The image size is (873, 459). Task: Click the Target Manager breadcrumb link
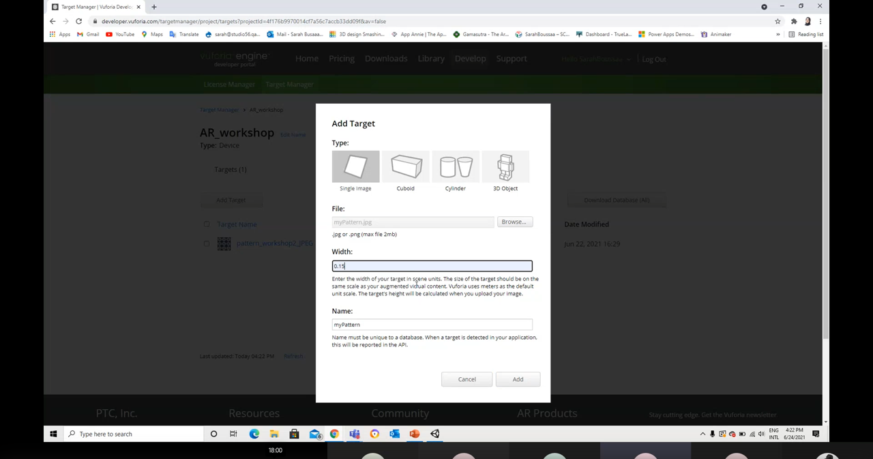(220, 110)
